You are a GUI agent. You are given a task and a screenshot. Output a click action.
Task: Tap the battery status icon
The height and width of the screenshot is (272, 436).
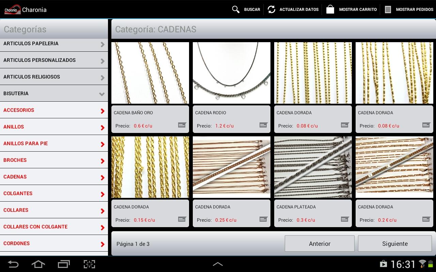pyautogui.click(x=431, y=263)
